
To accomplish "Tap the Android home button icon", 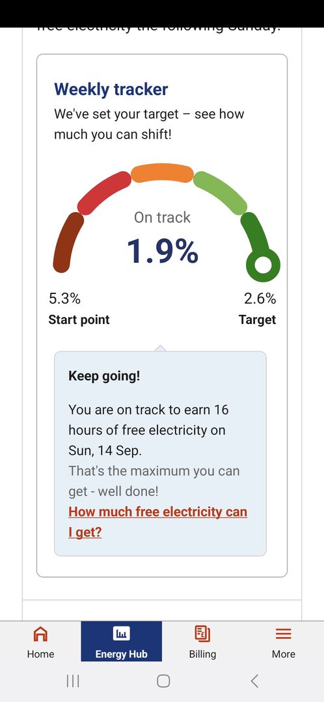I will (x=163, y=681).
